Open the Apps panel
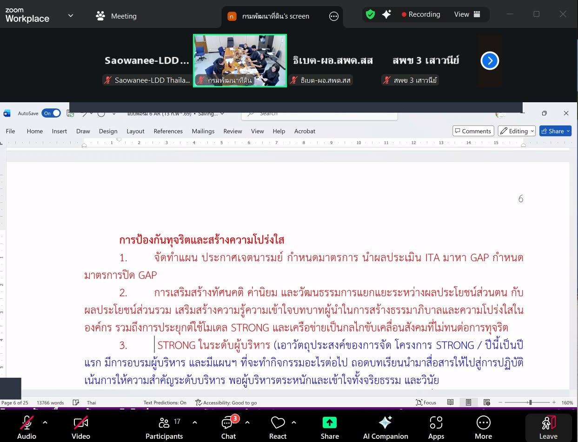This screenshot has height=442, width=578. [436, 427]
